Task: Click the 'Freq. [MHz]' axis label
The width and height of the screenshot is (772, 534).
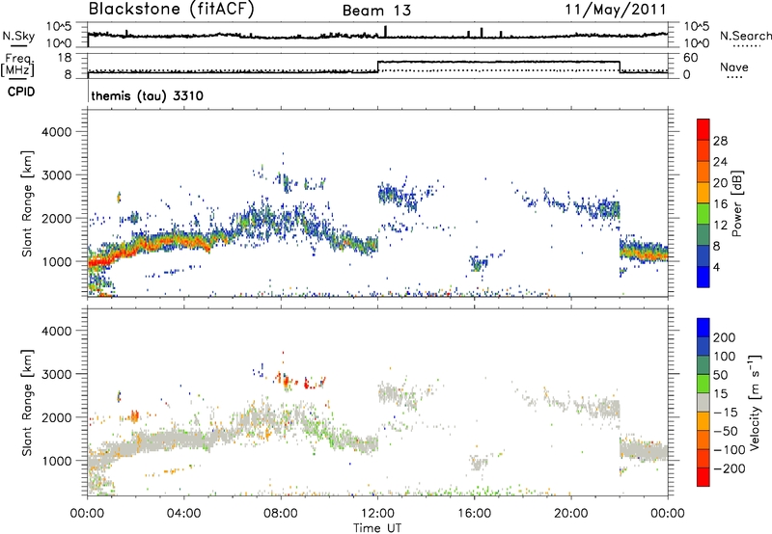Action: (x=17, y=65)
